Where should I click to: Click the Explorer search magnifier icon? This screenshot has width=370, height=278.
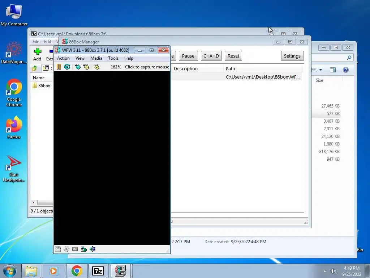(x=349, y=58)
